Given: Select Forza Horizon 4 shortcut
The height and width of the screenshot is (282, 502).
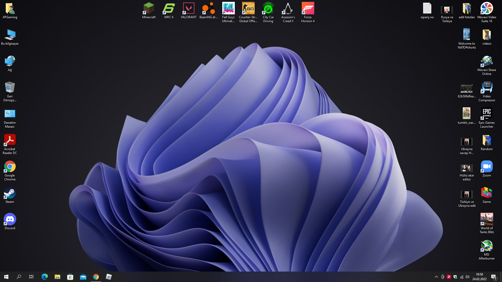Looking at the screenshot, I should pos(308,13).
